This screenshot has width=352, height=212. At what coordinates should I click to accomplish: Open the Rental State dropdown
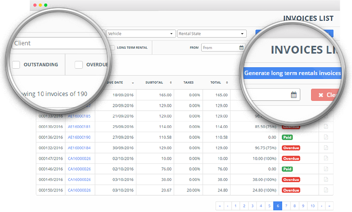(x=212, y=34)
